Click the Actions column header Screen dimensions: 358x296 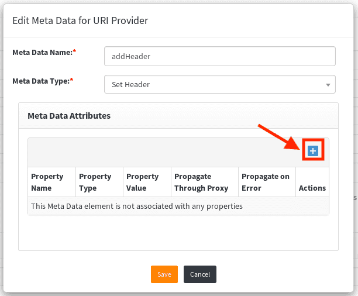[x=312, y=188]
